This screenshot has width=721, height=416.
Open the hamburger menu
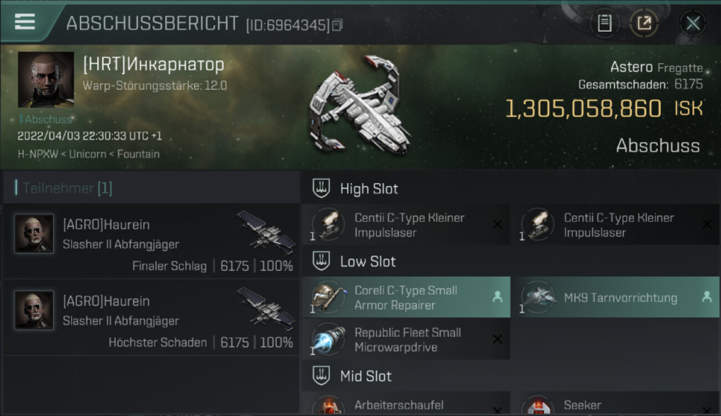tap(25, 22)
